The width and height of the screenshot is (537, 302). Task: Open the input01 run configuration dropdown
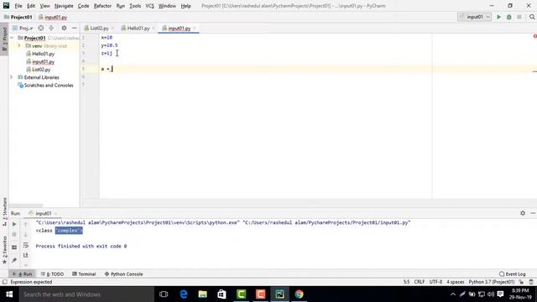[x=474, y=17]
